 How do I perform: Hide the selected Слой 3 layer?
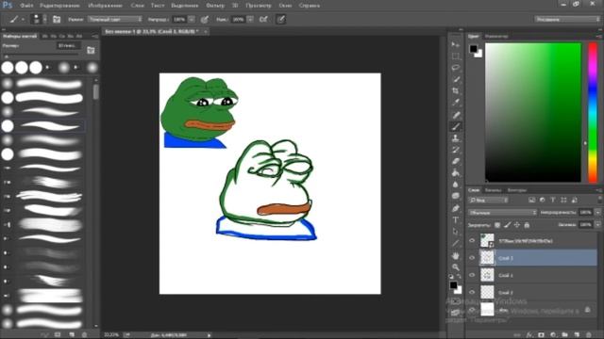tap(472, 258)
